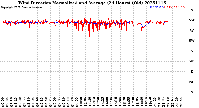Click the chart title text
This screenshot has width=199, height=108.
[x=92, y=3]
